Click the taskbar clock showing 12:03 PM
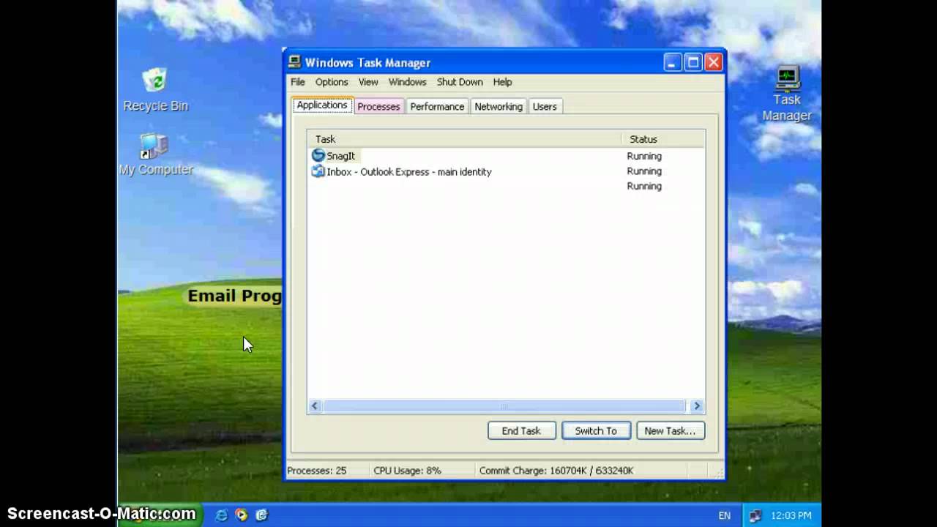 click(791, 515)
